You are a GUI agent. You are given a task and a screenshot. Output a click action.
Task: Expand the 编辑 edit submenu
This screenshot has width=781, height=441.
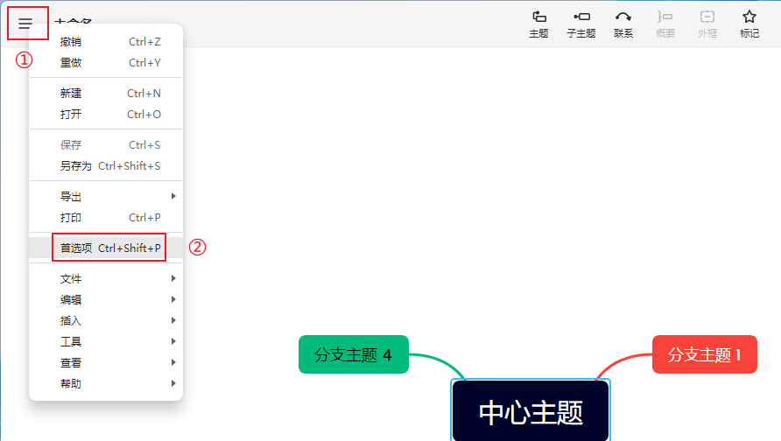click(106, 299)
